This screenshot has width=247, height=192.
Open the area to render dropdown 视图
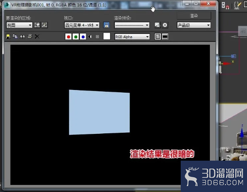coord(19,25)
